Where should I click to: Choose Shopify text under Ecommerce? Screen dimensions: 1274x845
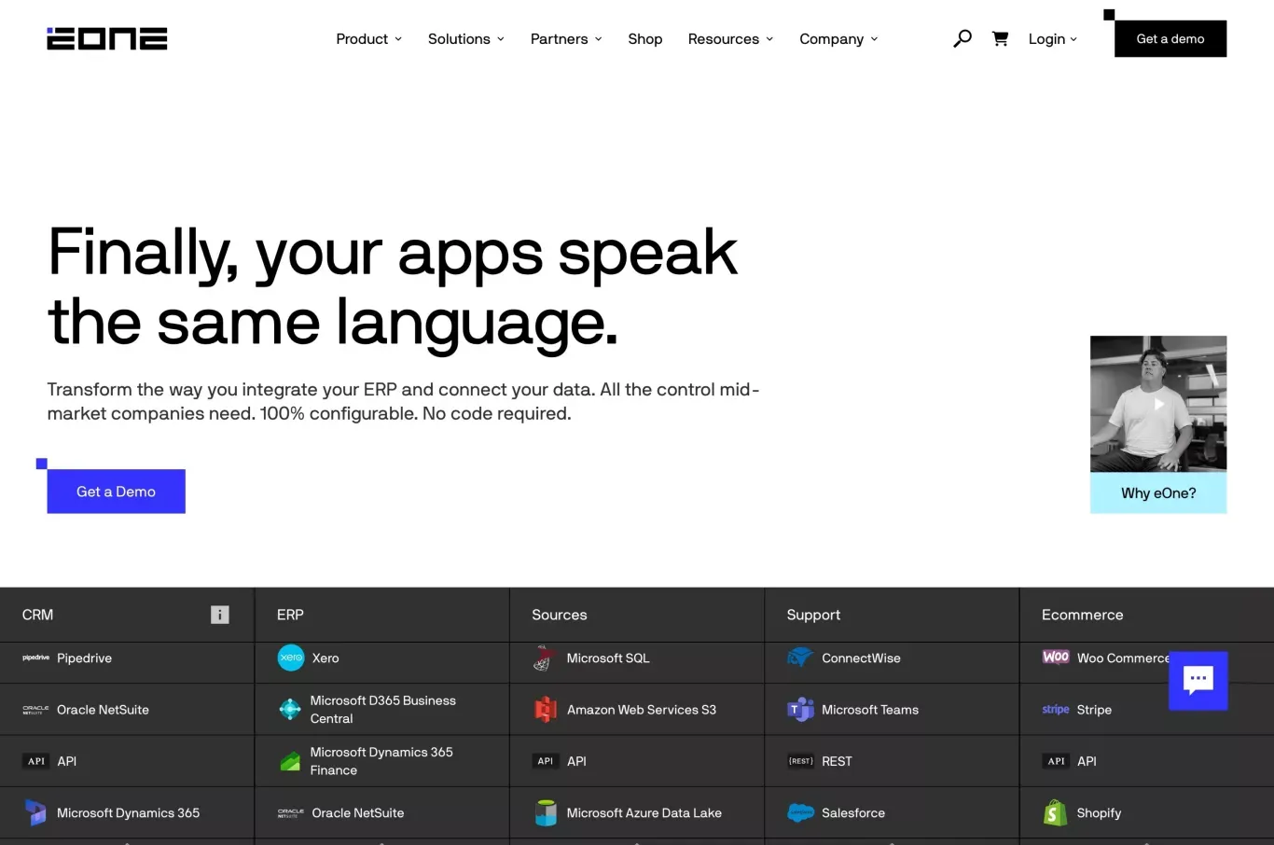tap(1099, 813)
